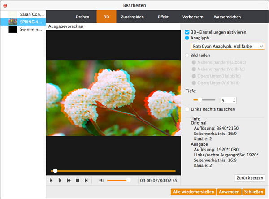Click the Schließen button
This screenshot has height=199, width=269.
(x=254, y=192)
